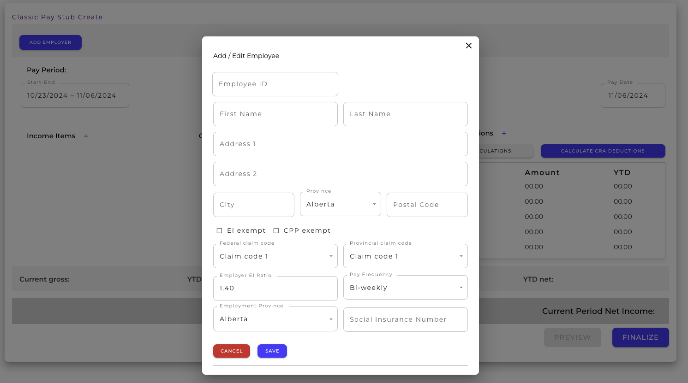The height and width of the screenshot is (383, 688).
Task: Tick the EI exempt checkbox
Action: (219, 230)
